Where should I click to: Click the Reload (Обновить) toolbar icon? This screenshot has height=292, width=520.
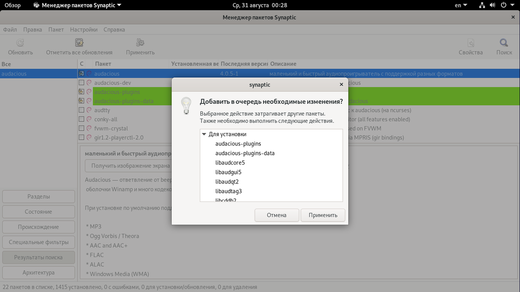[20, 42]
